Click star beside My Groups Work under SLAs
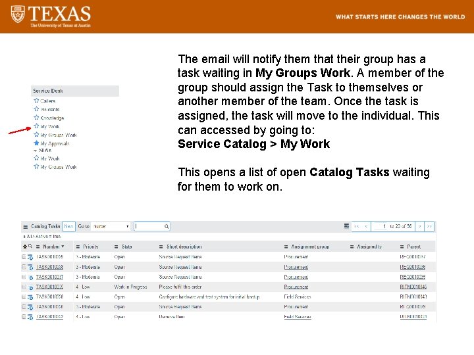The height and width of the screenshot is (355, 474). (36, 166)
